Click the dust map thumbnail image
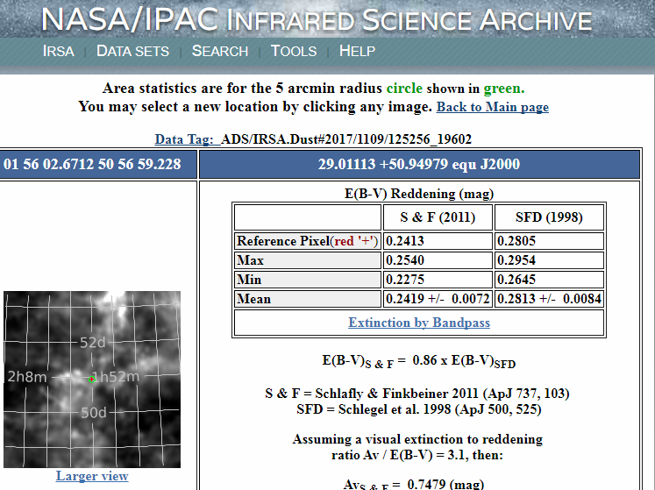This screenshot has height=490, width=655. click(92, 380)
